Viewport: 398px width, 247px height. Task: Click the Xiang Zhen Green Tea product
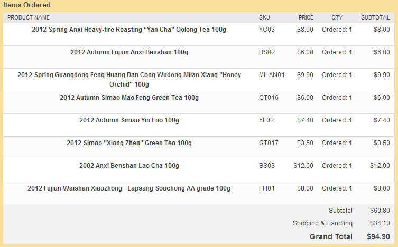coord(129,143)
